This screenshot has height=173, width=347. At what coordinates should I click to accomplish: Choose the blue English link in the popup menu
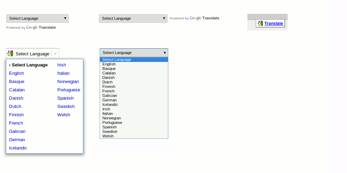pyautogui.click(x=17, y=73)
